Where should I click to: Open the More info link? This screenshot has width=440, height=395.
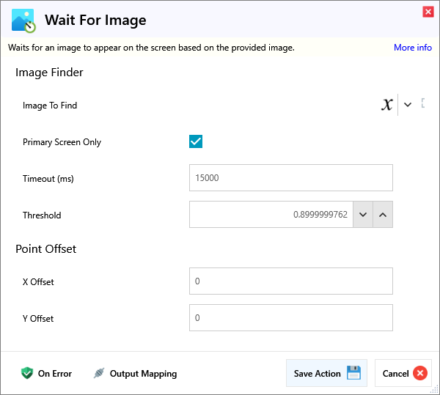pyautogui.click(x=412, y=48)
